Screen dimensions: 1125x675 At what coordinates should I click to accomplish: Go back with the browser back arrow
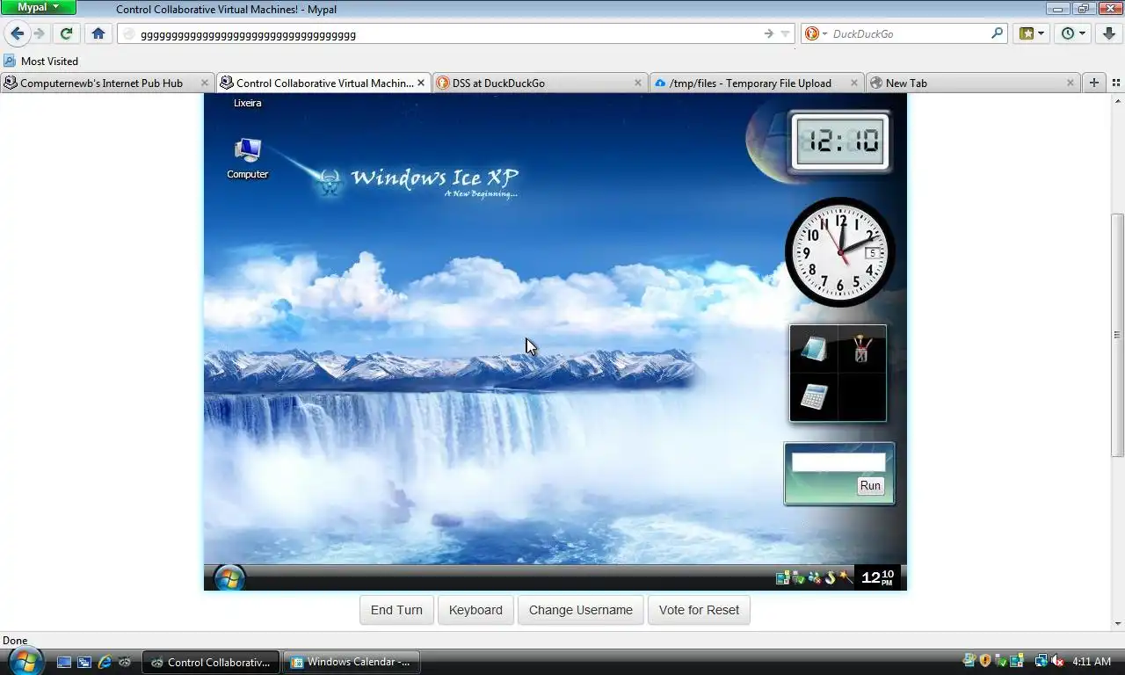pos(18,33)
